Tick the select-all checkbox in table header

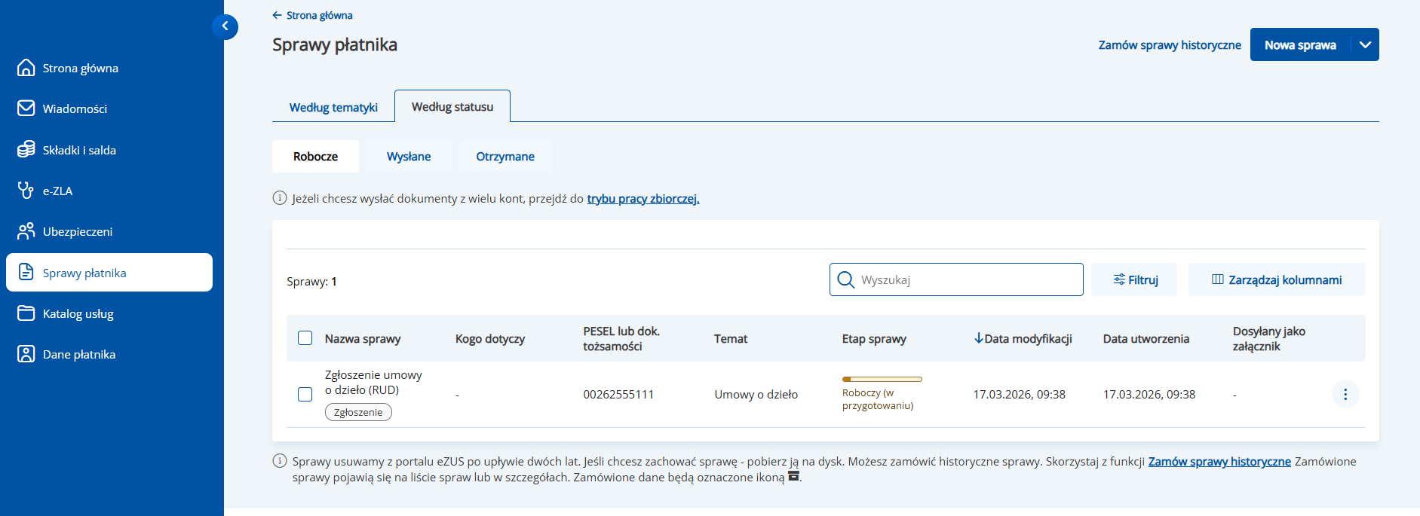tap(305, 338)
